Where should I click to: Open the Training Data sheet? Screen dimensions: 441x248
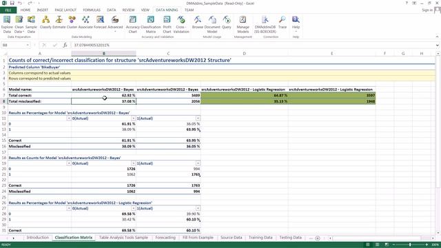point(260,238)
